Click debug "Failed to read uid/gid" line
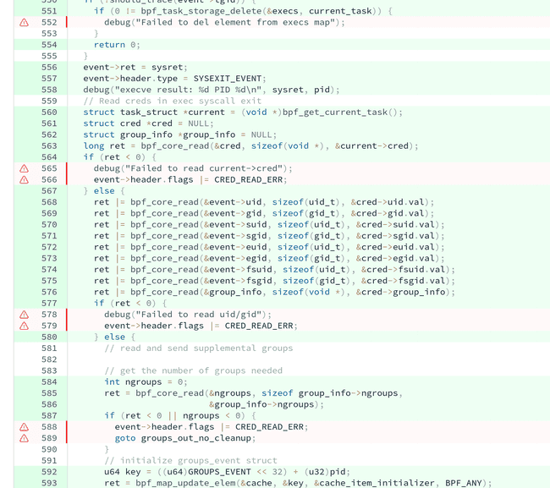 pyautogui.click(x=188, y=315)
